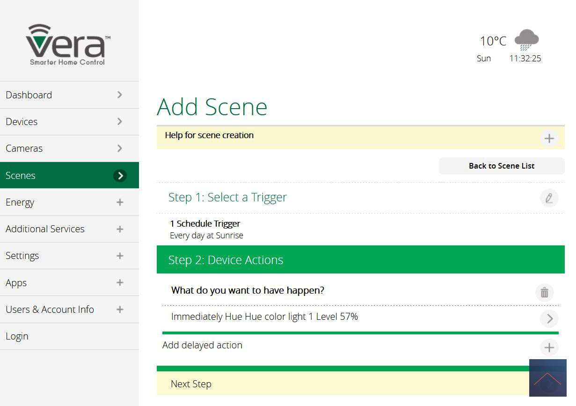Click the pencil edit icon for Step 1

[549, 198]
